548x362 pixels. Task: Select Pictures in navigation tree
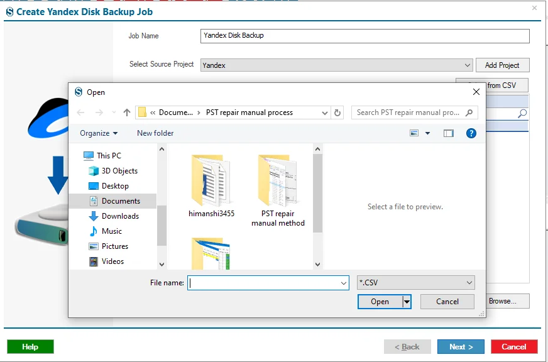click(114, 246)
